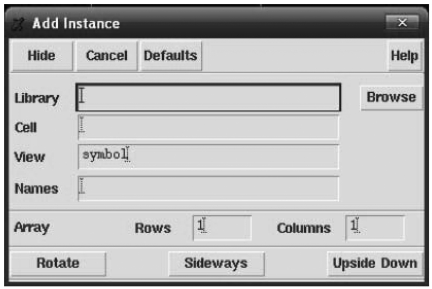Rotate the instance

pyautogui.click(x=58, y=263)
